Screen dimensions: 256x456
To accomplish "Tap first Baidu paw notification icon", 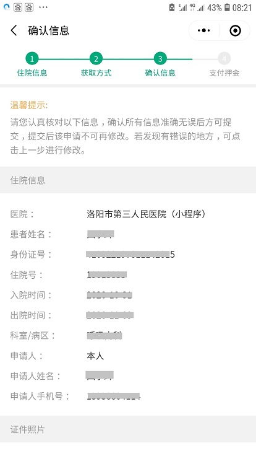I will [18, 7].
